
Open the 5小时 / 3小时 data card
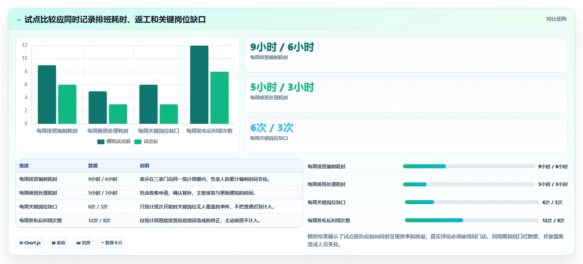click(406, 95)
